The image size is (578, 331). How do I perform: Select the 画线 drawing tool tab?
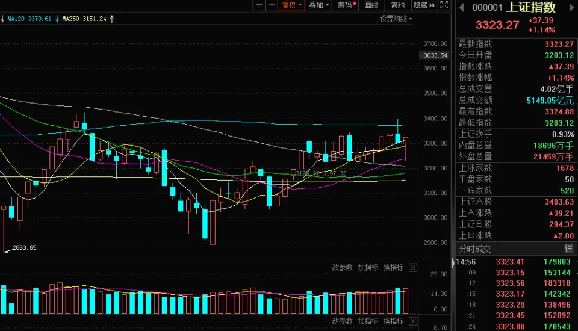tap(372, 5)
